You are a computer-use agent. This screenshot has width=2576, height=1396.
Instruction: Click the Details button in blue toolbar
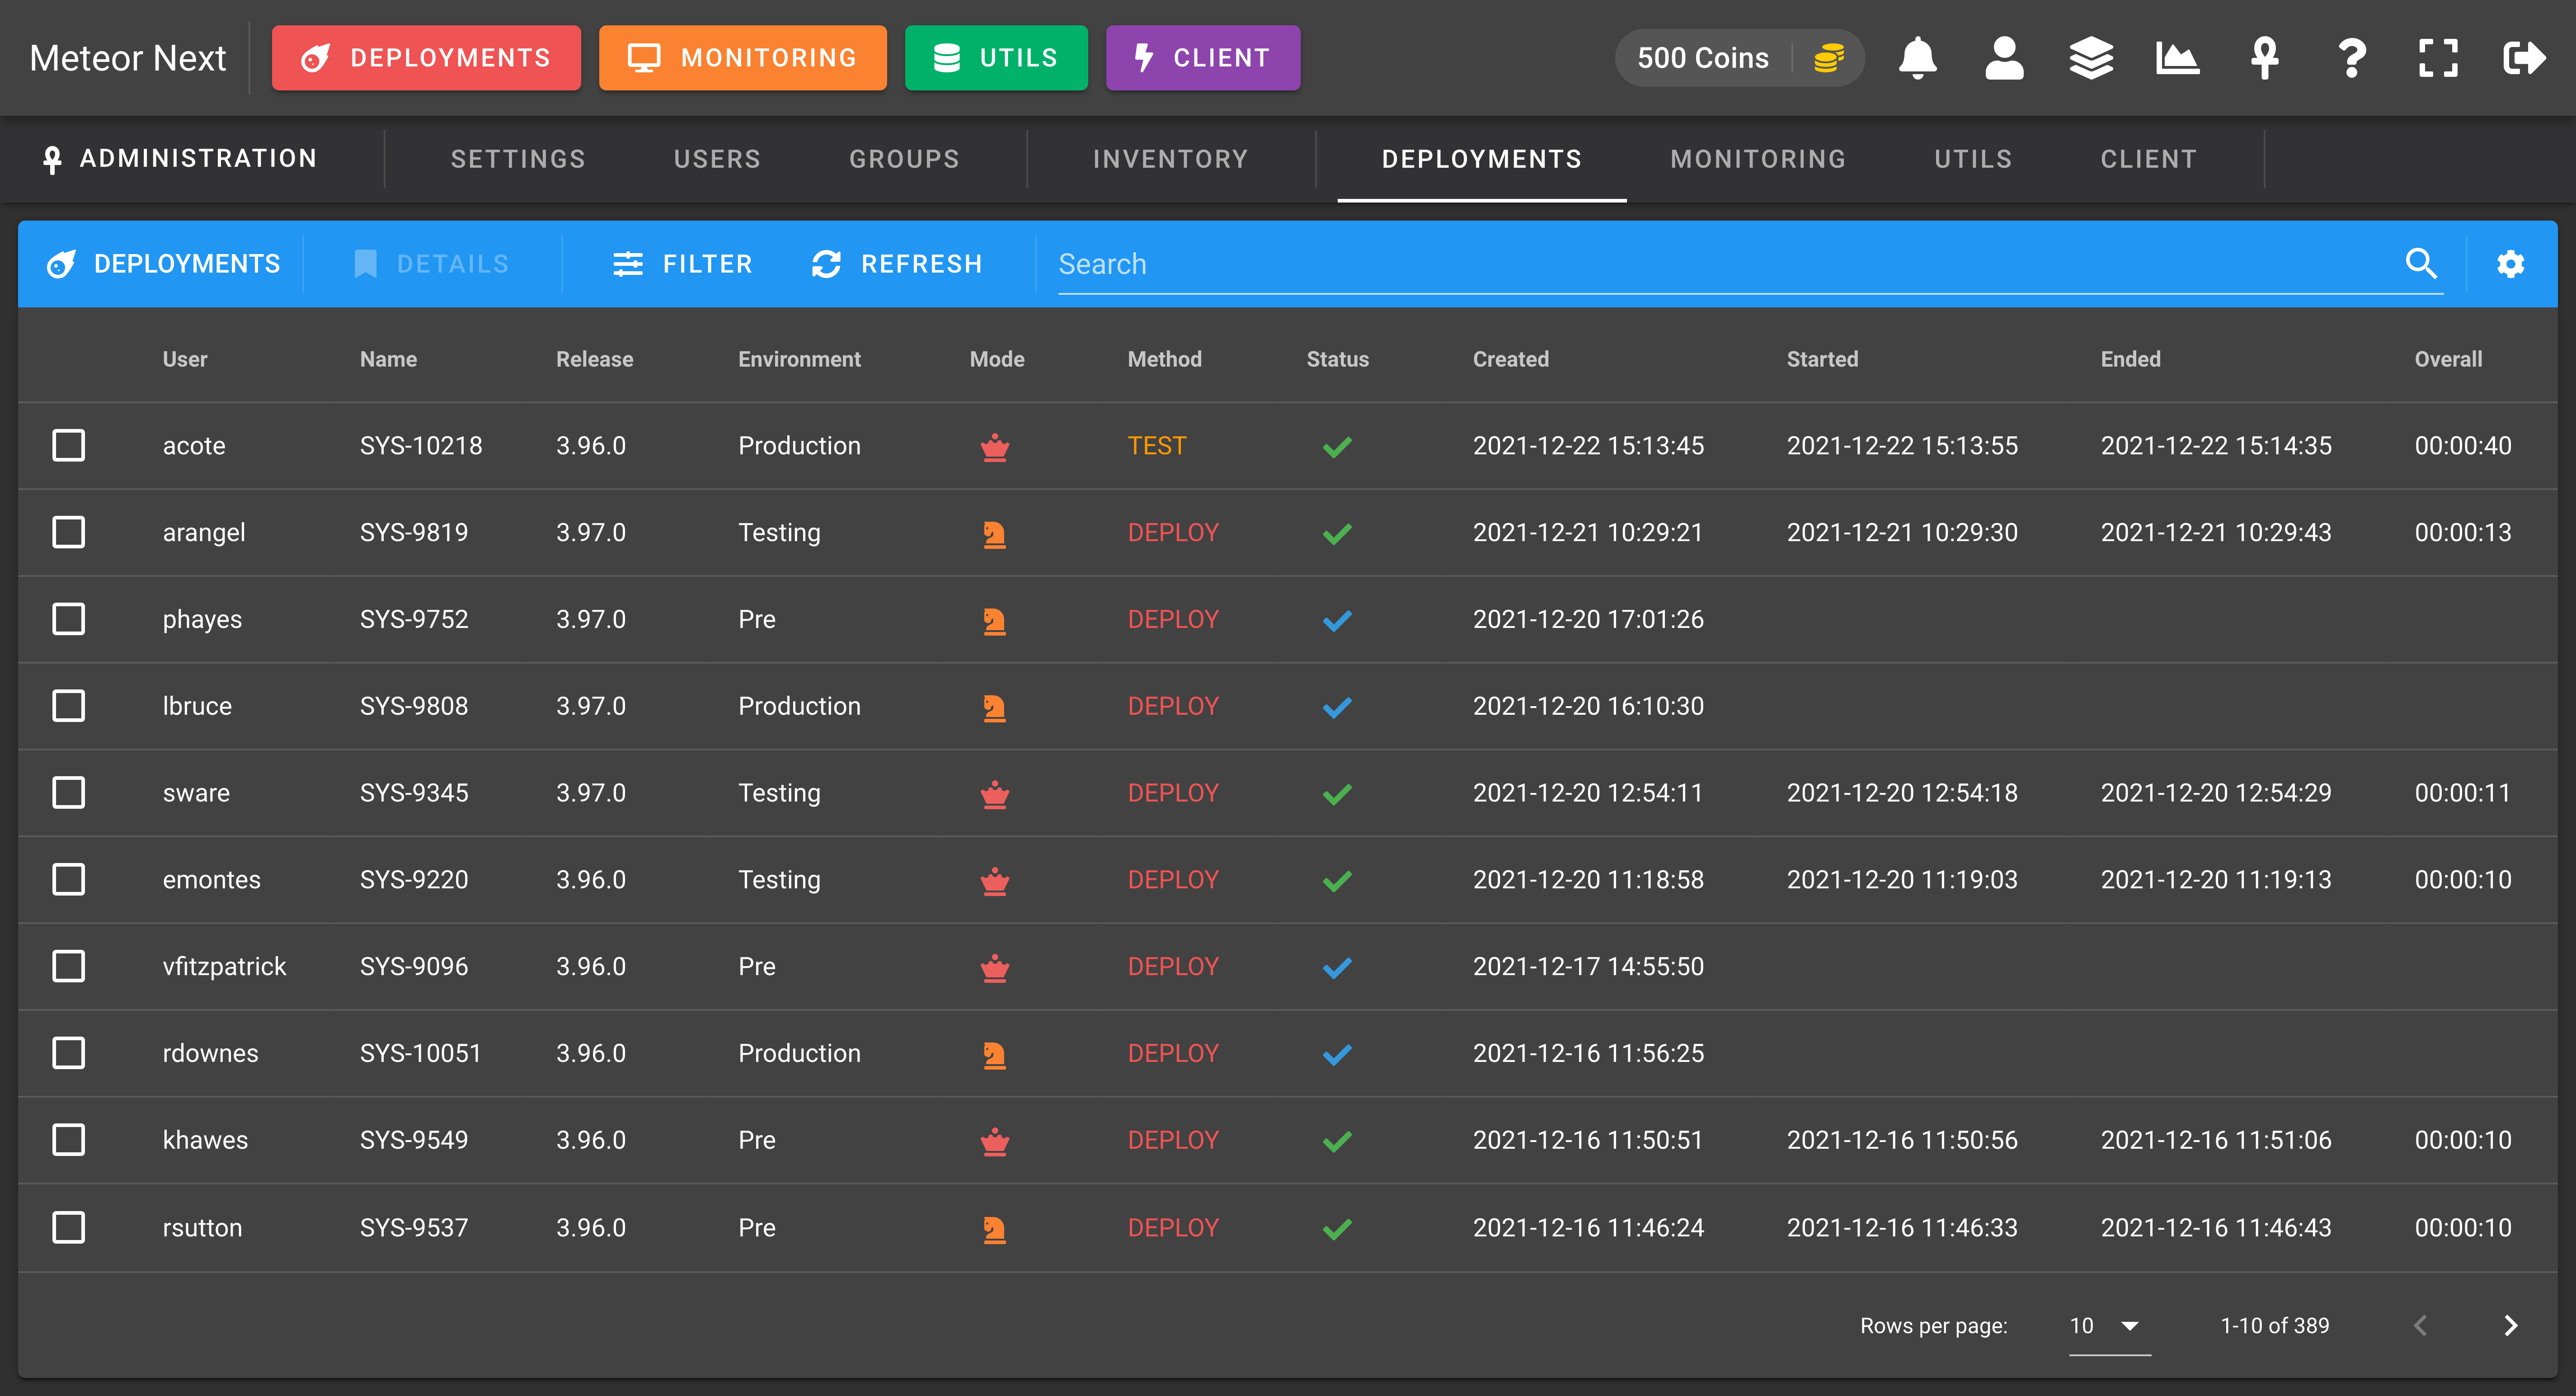pyautogui.click(x=432, y=264)
